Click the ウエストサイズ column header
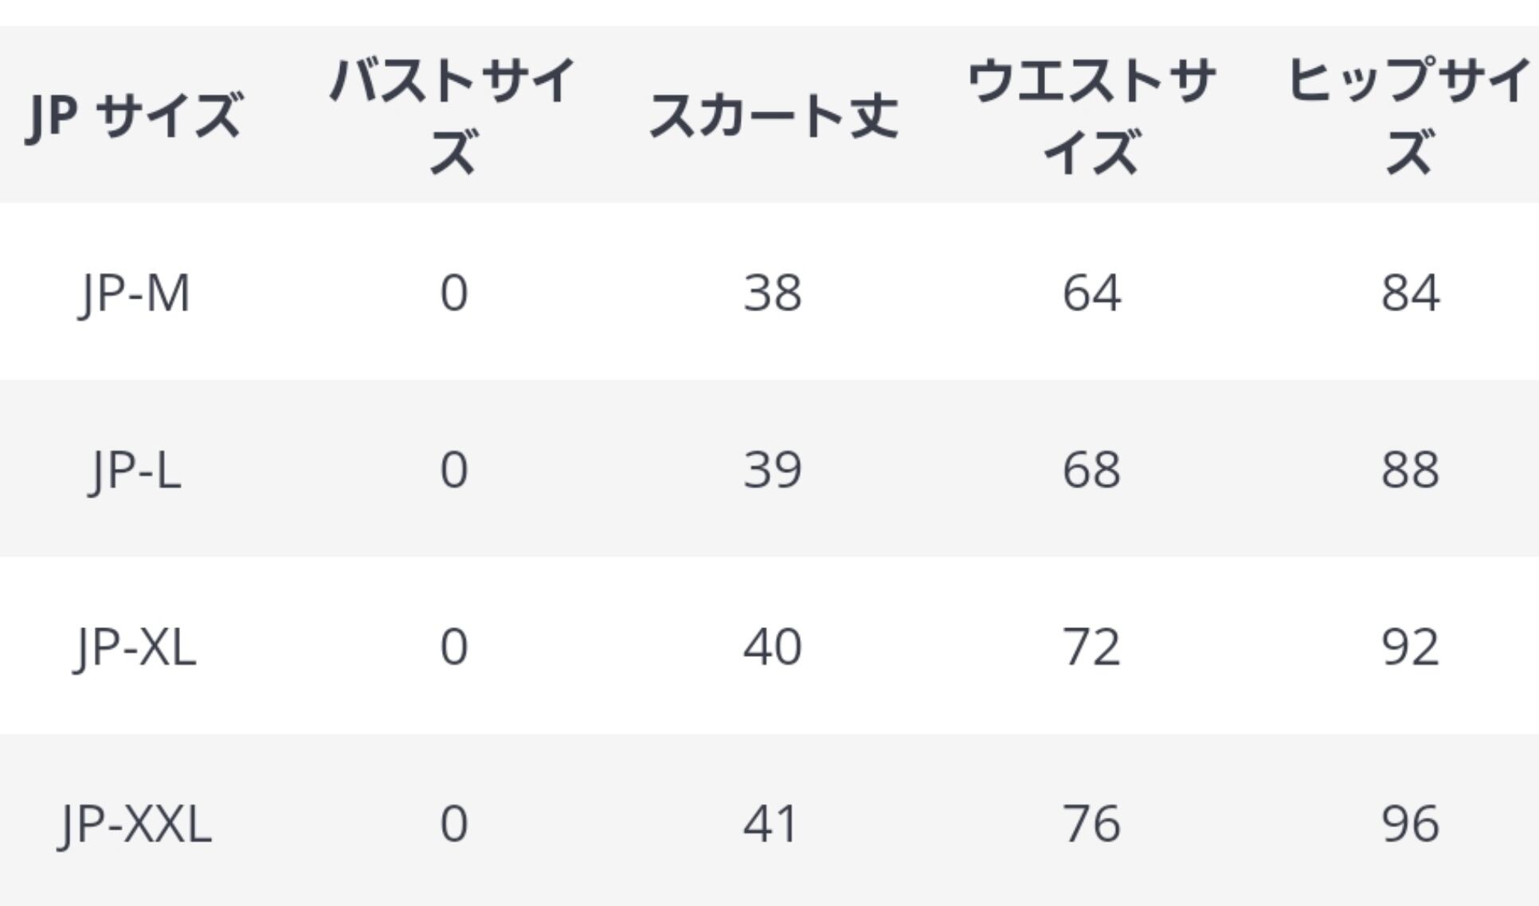The height and width of the screenshot is (906, 1539). pyautogui.click(x=1091, y=115)
